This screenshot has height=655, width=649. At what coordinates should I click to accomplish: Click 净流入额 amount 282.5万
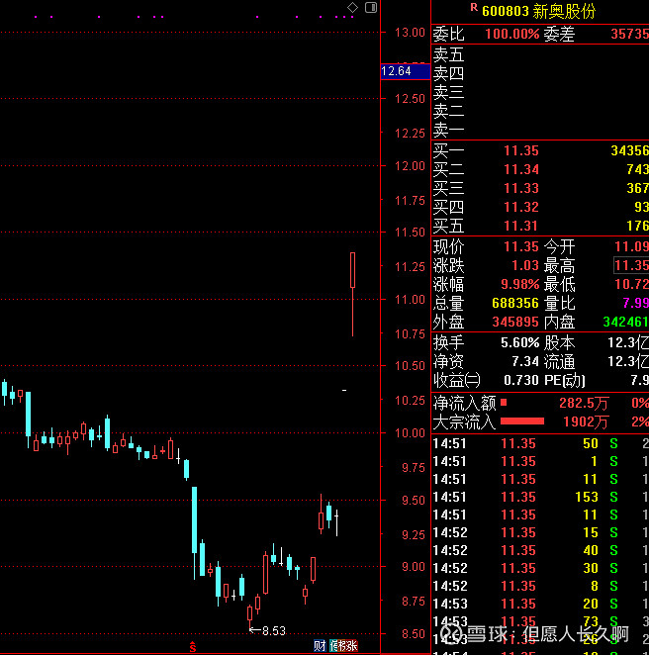click(x=584, y=403)
